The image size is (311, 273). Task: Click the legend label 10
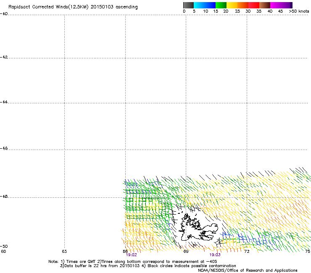point(206,11)
